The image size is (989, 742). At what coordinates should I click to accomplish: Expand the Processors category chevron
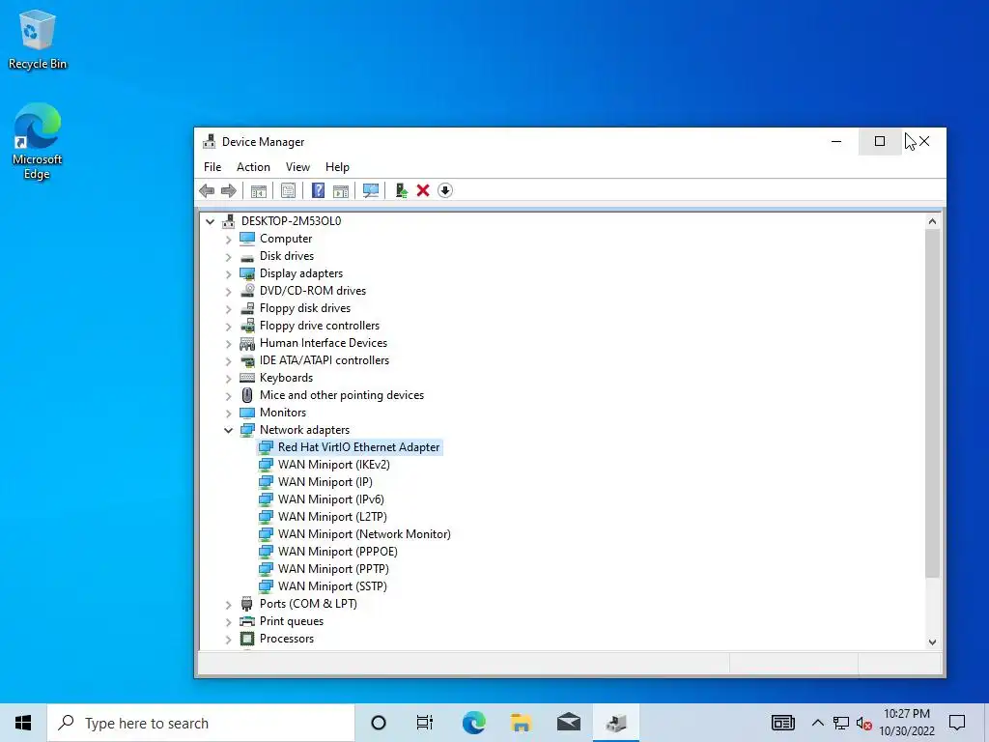tap(228, 640)
